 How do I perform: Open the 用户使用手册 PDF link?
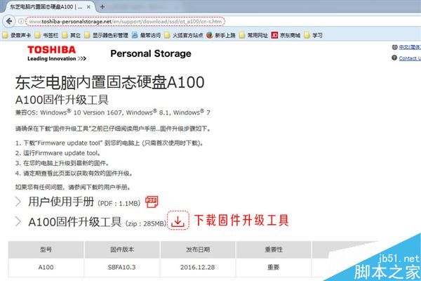(x=84, y=202)
